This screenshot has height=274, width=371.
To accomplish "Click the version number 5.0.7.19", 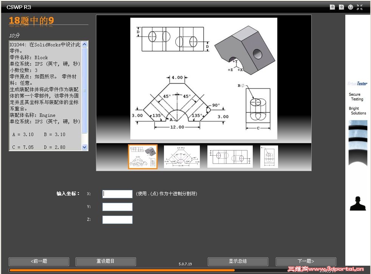I will [185, 264].
